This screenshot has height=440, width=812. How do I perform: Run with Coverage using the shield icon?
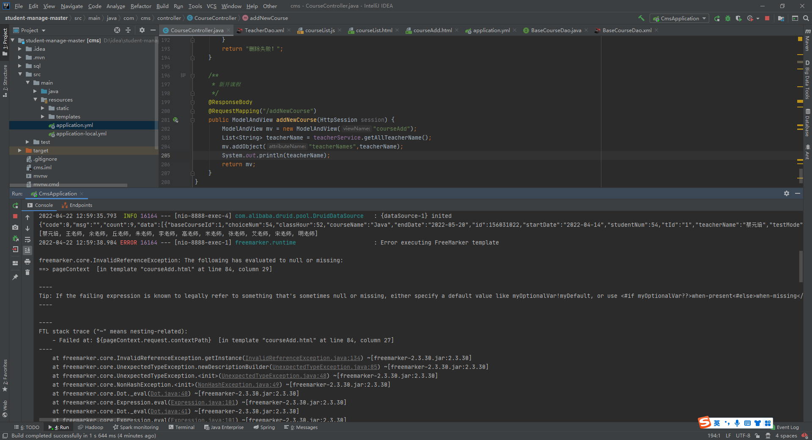tap(738, 18)
